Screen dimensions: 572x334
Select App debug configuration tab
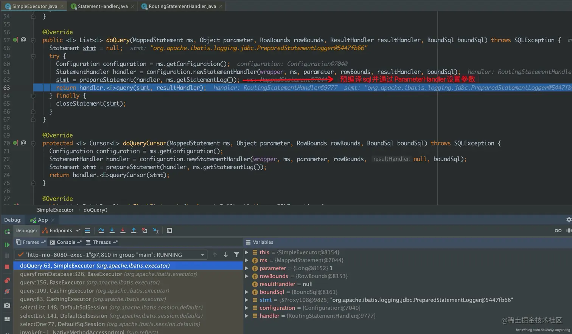[x=42, y=220]
